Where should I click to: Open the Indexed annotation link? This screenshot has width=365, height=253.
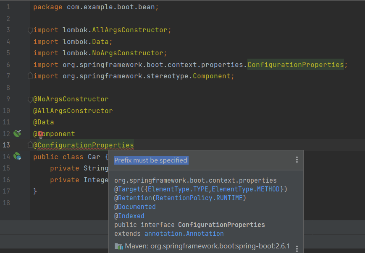pos(131,216)
